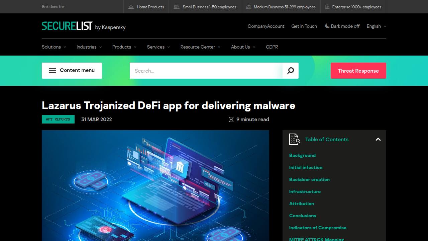The width and height of the screenshot is (428, 241).
Task: Click the Medium Business building icon
Action: (x=248, y=7)
